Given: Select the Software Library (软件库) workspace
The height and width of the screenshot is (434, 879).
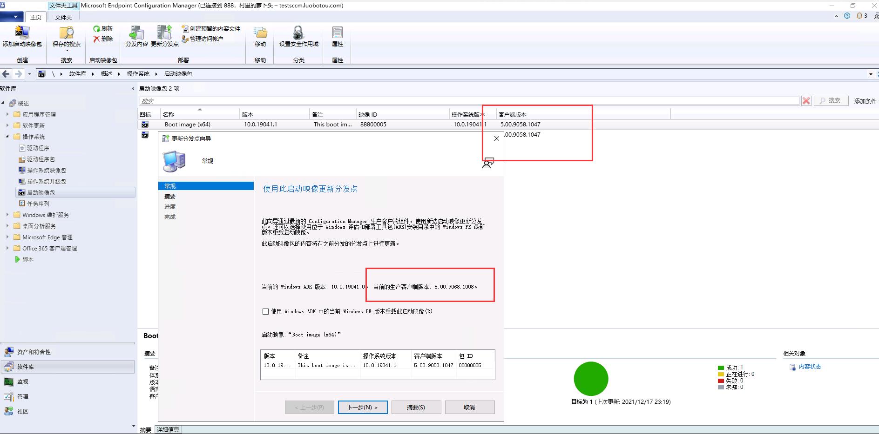Looking at the screenshot, I should pos(68,367).
